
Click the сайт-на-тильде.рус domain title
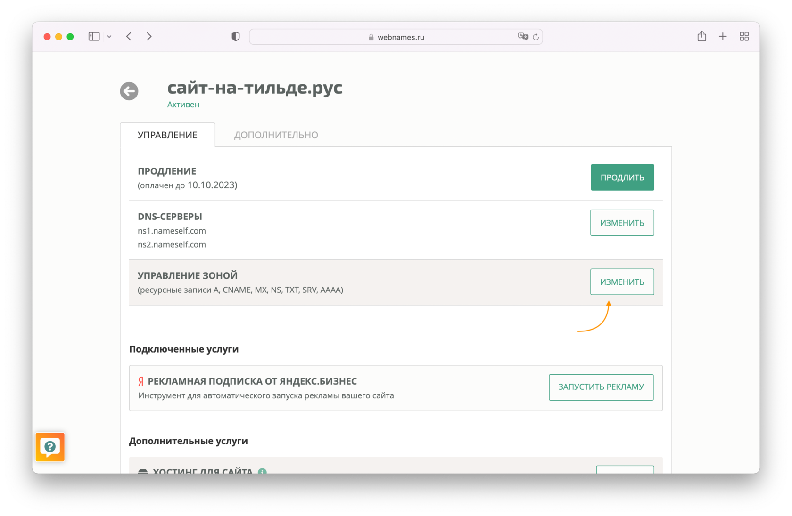[x=255, y=88]
